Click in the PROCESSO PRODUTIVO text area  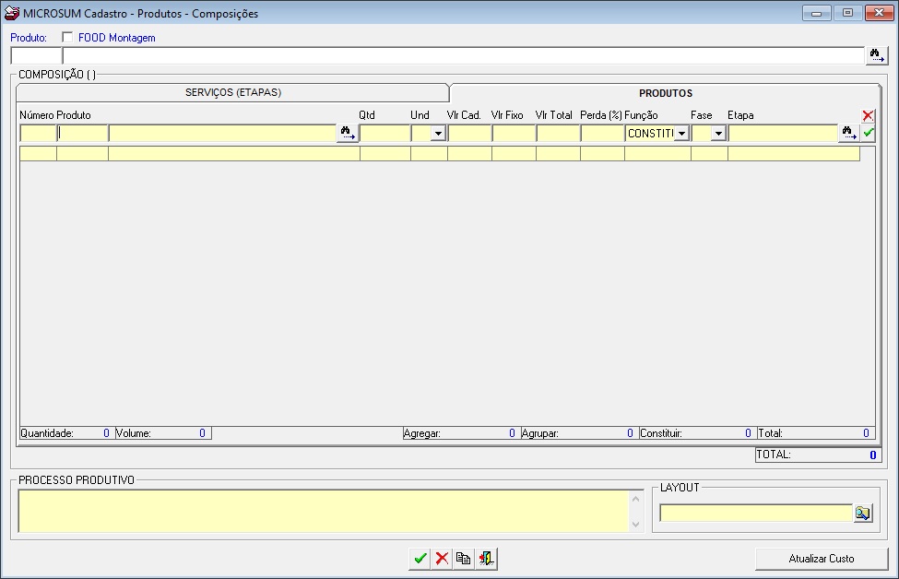coord(323,511)
